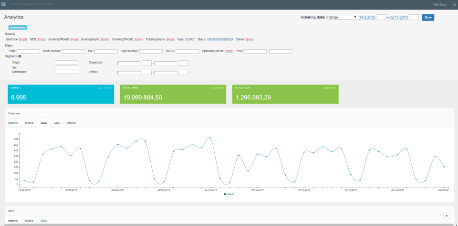
Task: Click the TOTAL HRK summary card
Action: pyautogui.click(x=173, y=94)
